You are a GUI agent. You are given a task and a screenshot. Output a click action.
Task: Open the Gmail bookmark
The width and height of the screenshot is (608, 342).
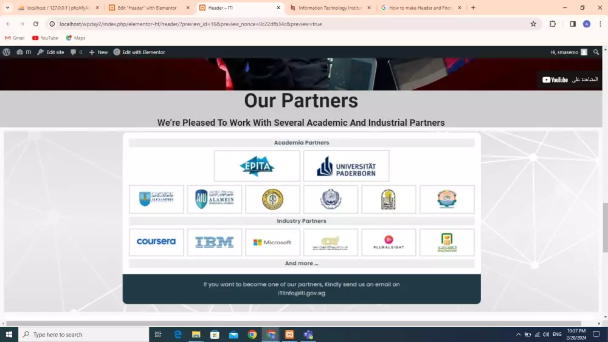point(15,38)
